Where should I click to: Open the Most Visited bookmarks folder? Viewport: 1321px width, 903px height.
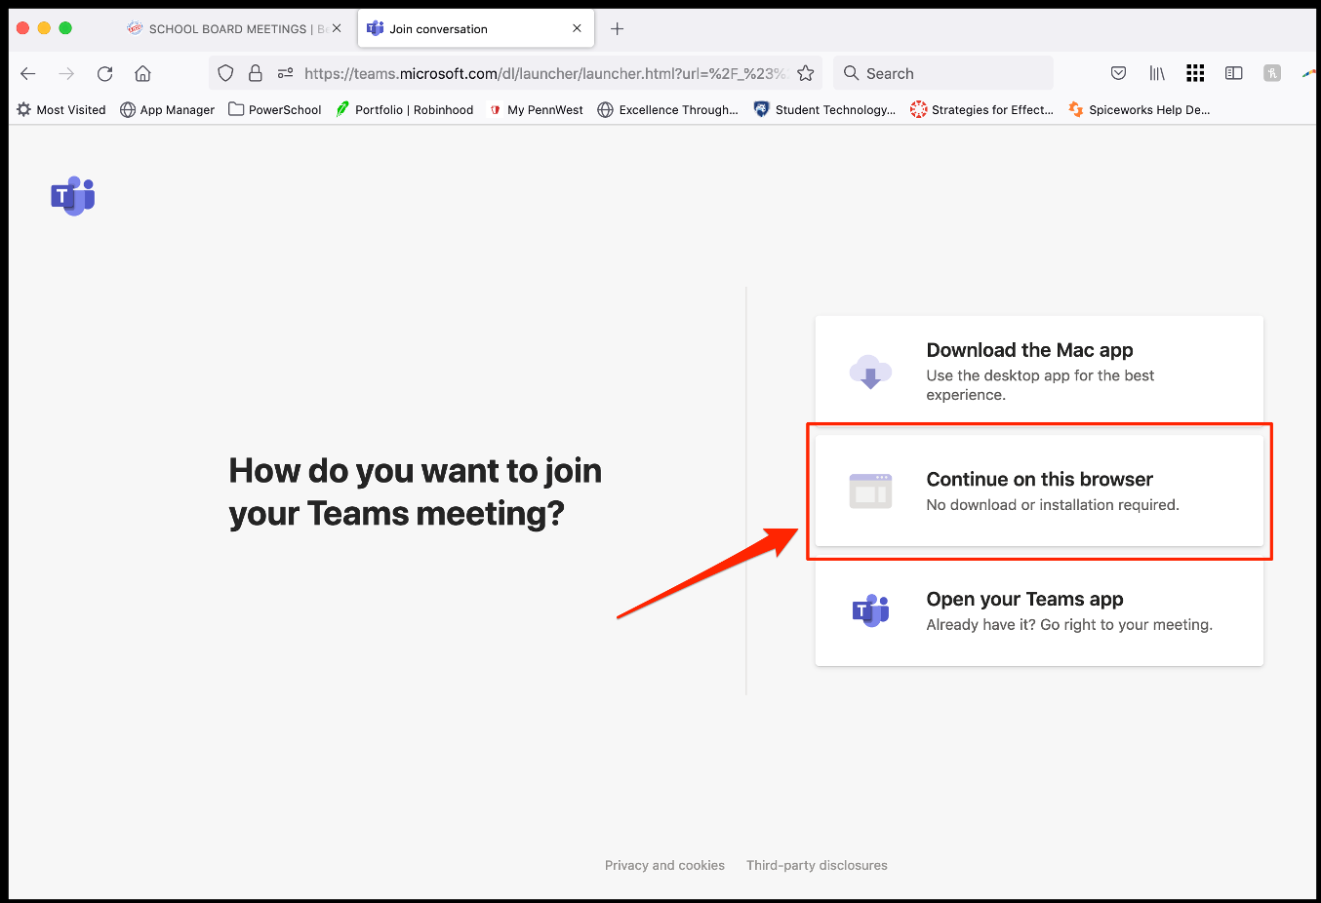(60, 109)
